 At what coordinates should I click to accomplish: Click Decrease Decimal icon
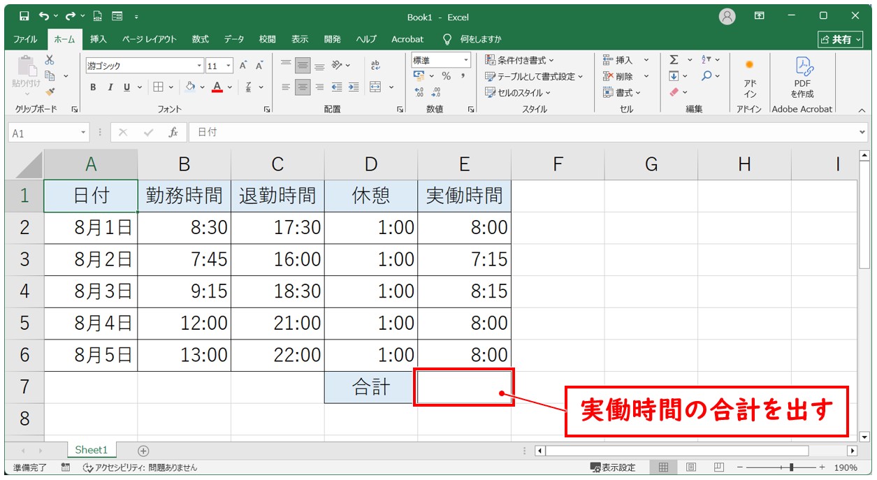coord(437,92)
